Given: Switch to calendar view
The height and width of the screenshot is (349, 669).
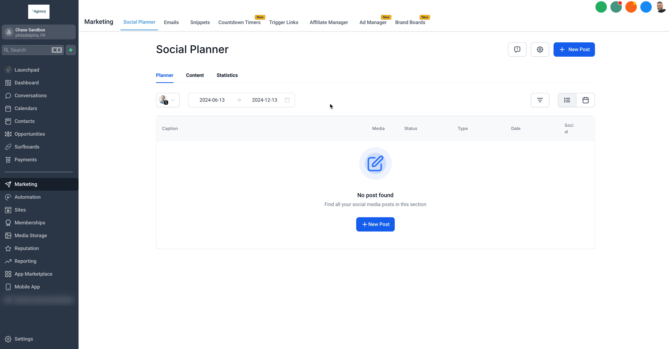Looking at the screenshot, I should click(585, 100).
